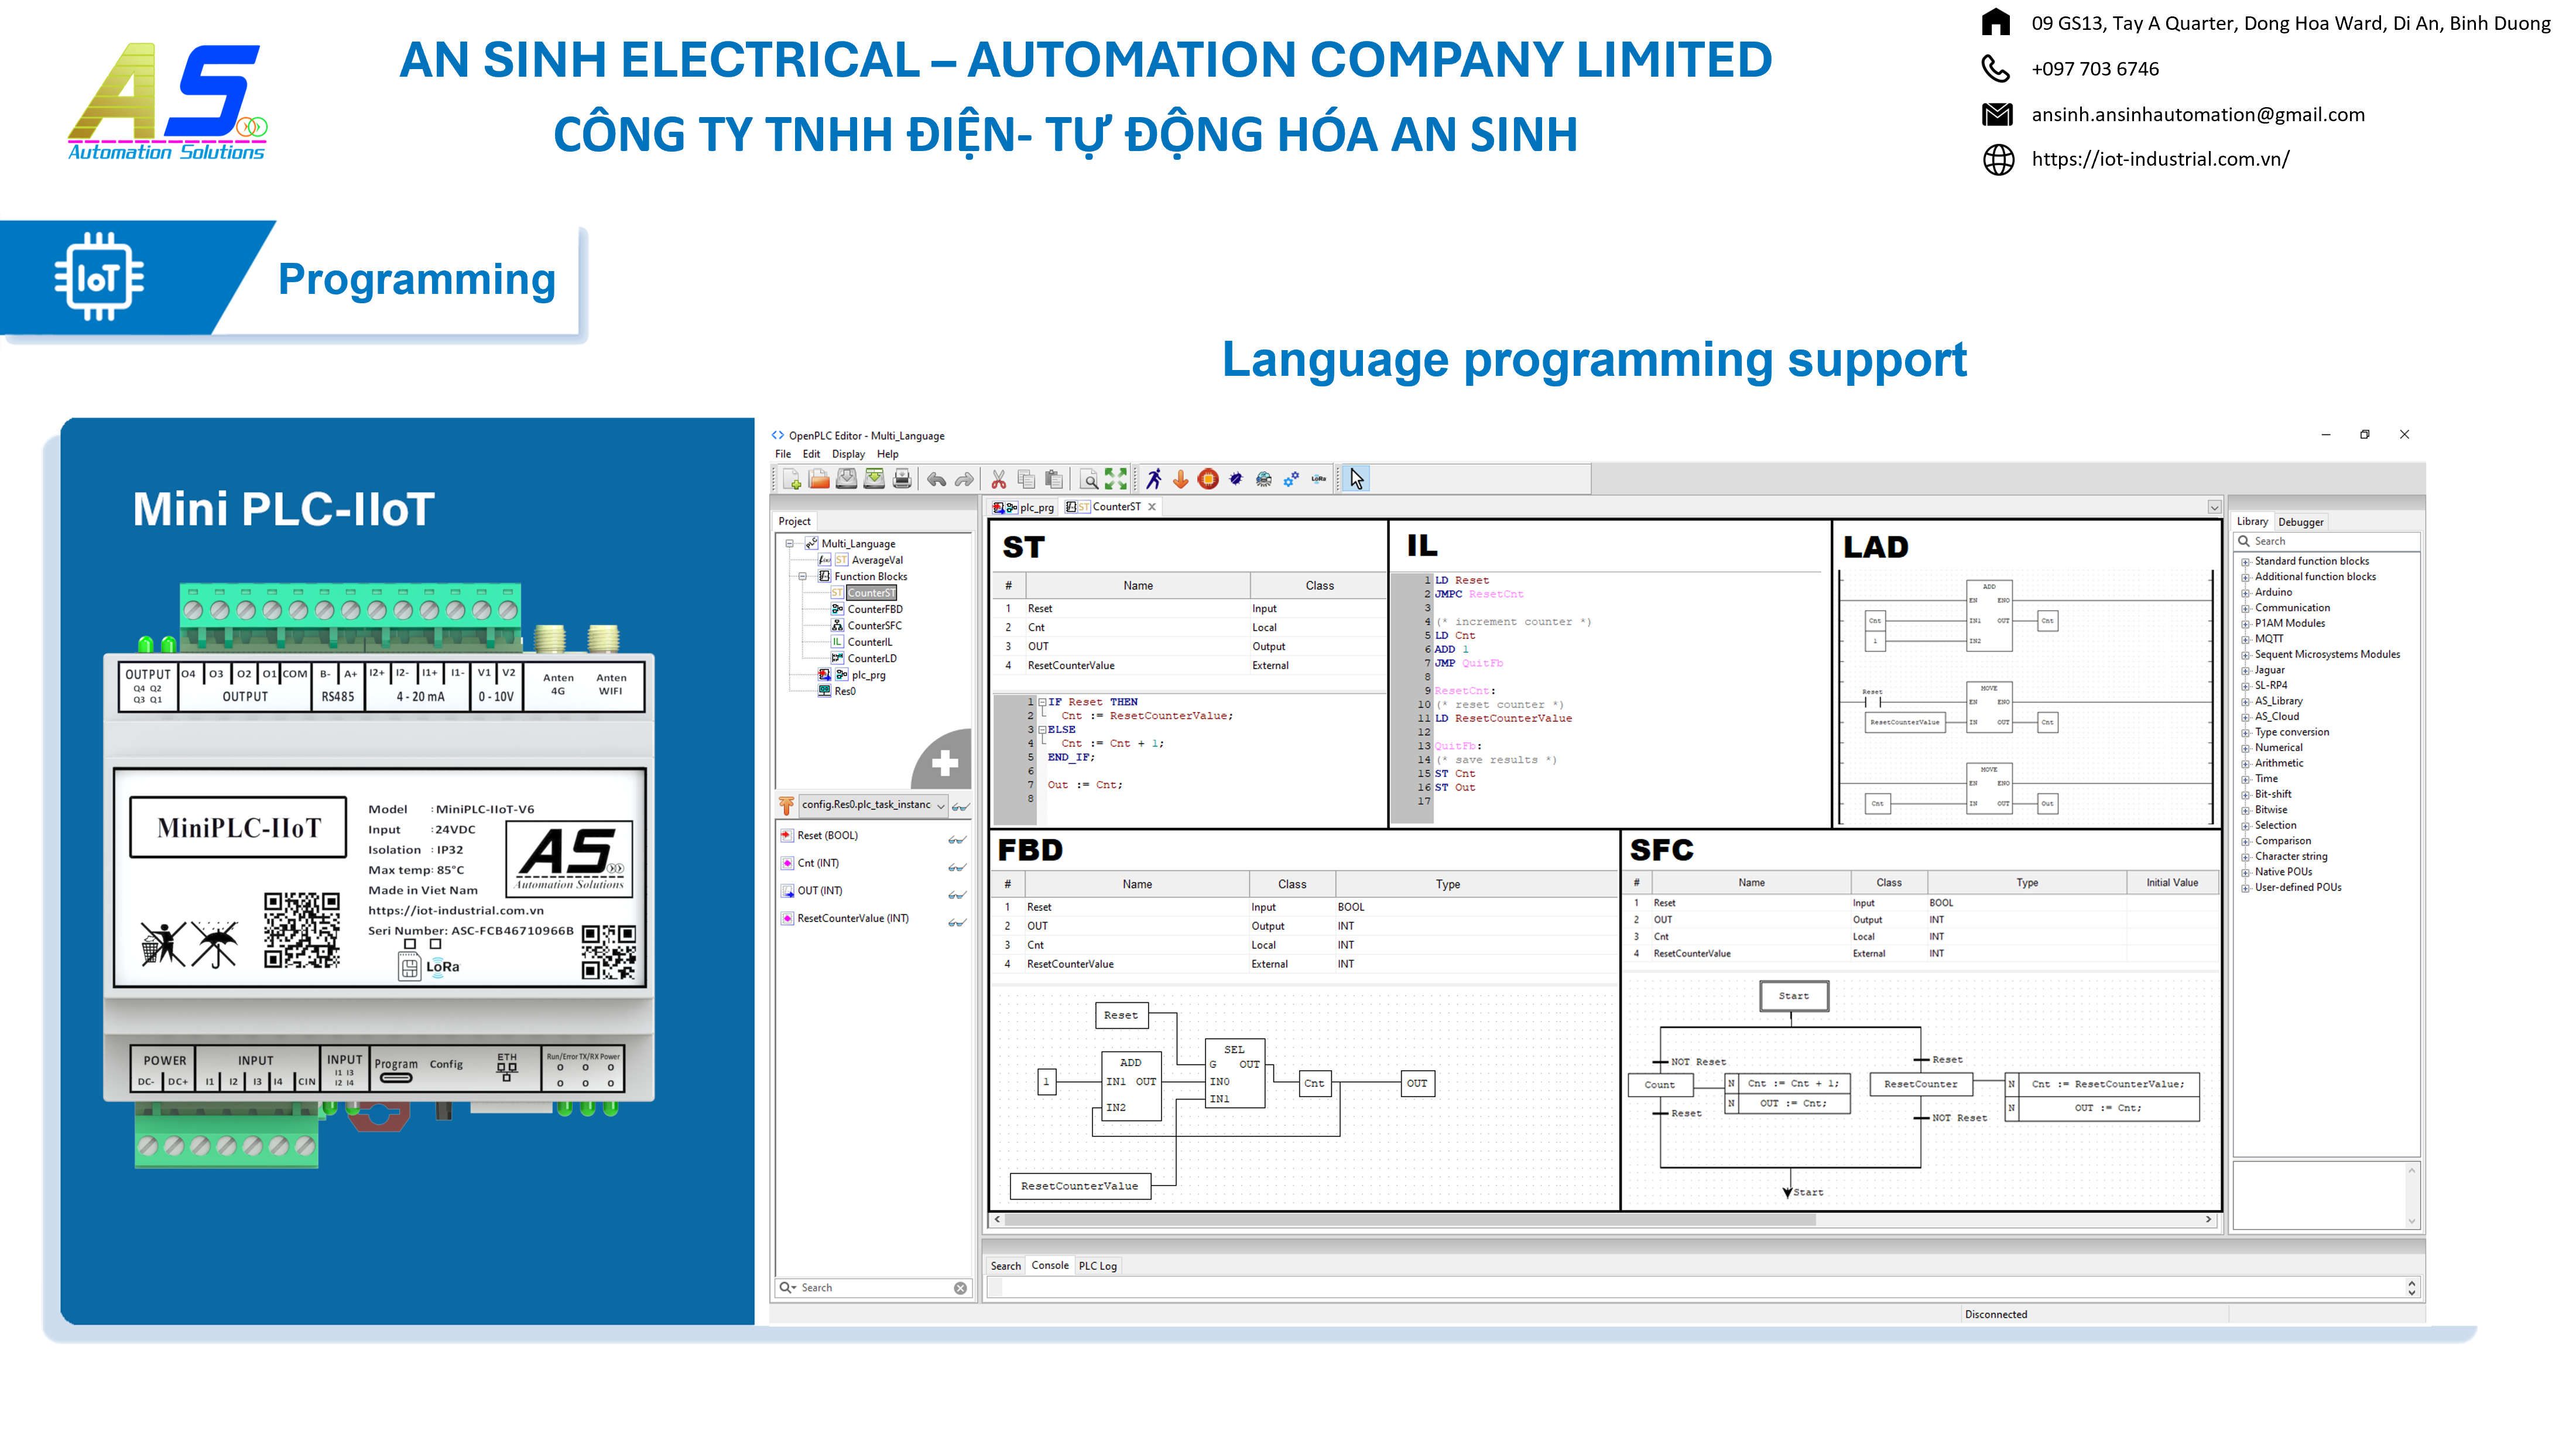Image resolution: width=2576 pixels, height=1449 pixels.
Task: Click the orange up-arrow parent instance icon
Action: pyautogui.click(x=786, y=805)
